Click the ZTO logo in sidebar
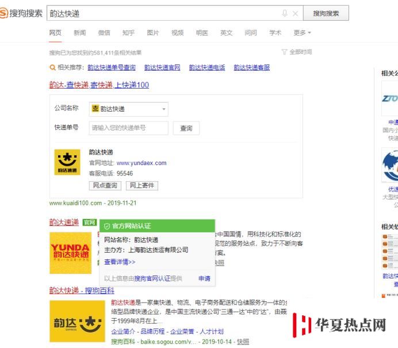The height and width of the screenshot is (348, 398). point(390,98)
